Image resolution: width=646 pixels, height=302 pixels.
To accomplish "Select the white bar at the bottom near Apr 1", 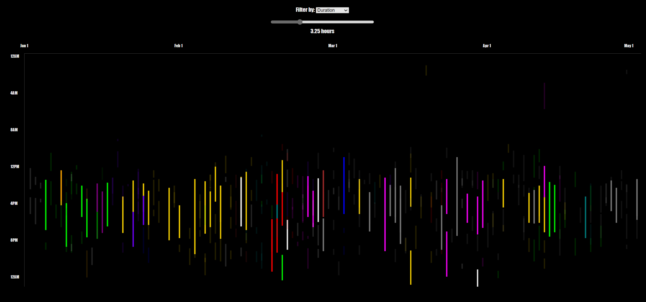I will (477, 278).
